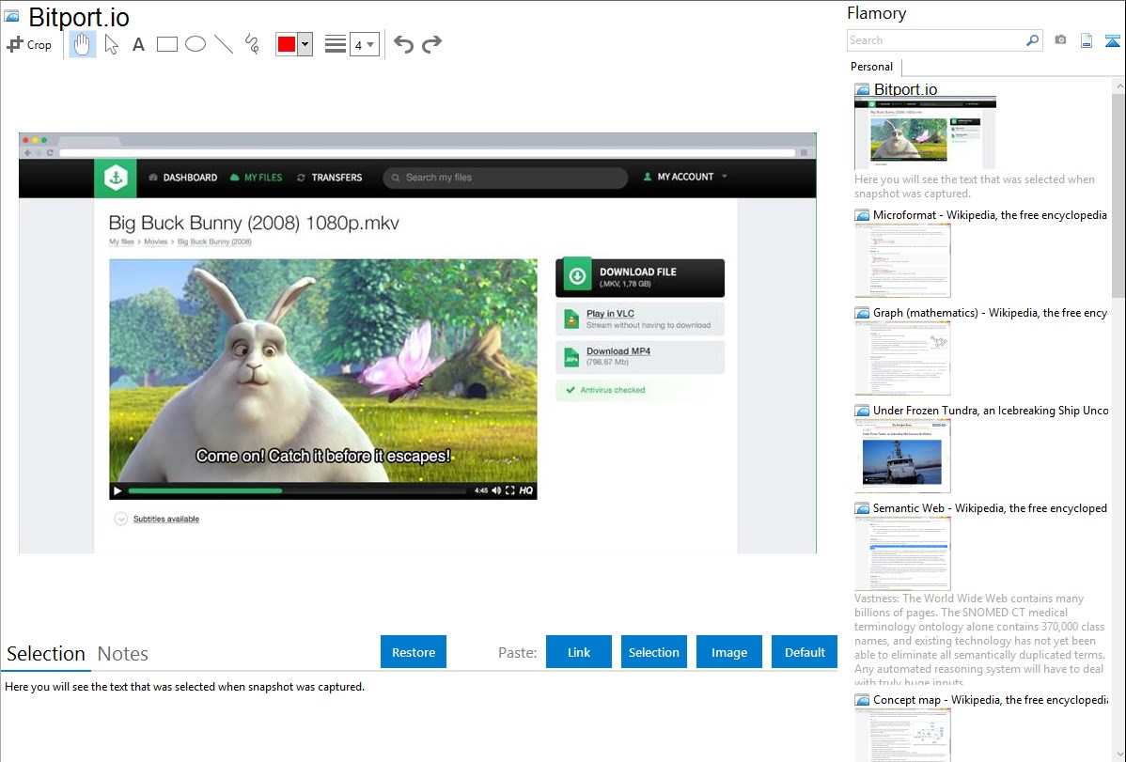Click the Download File button
The height and width of the screenshot is (762, 1126).
click(640, 278)
